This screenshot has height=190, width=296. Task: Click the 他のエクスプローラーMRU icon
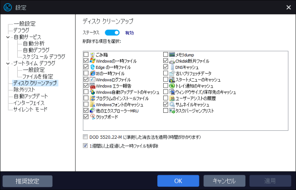92,110
